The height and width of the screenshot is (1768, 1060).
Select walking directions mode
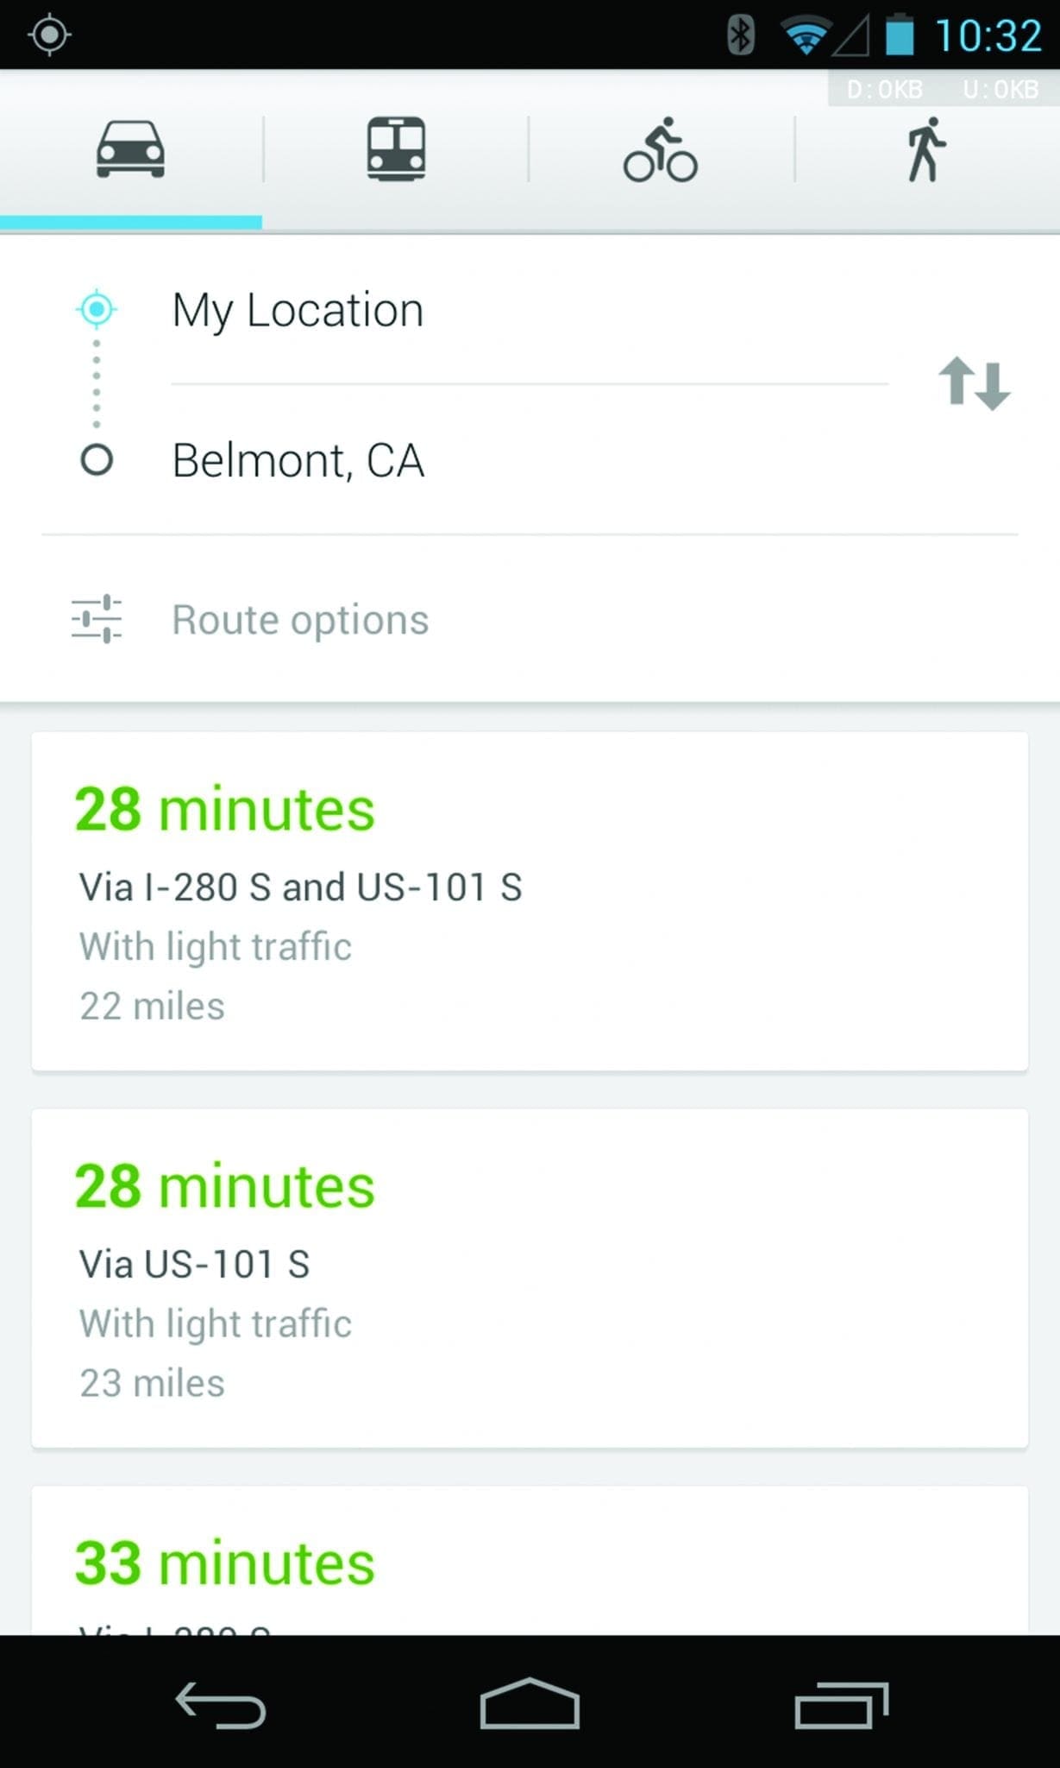tap(925, 150)
